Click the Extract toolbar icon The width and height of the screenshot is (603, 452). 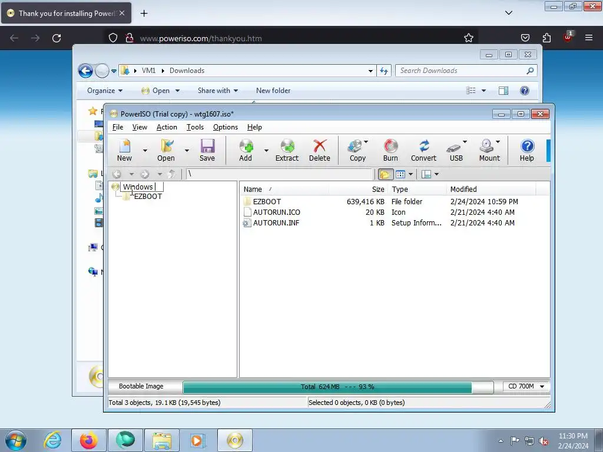pyautogui.click(x=287, y=150)
